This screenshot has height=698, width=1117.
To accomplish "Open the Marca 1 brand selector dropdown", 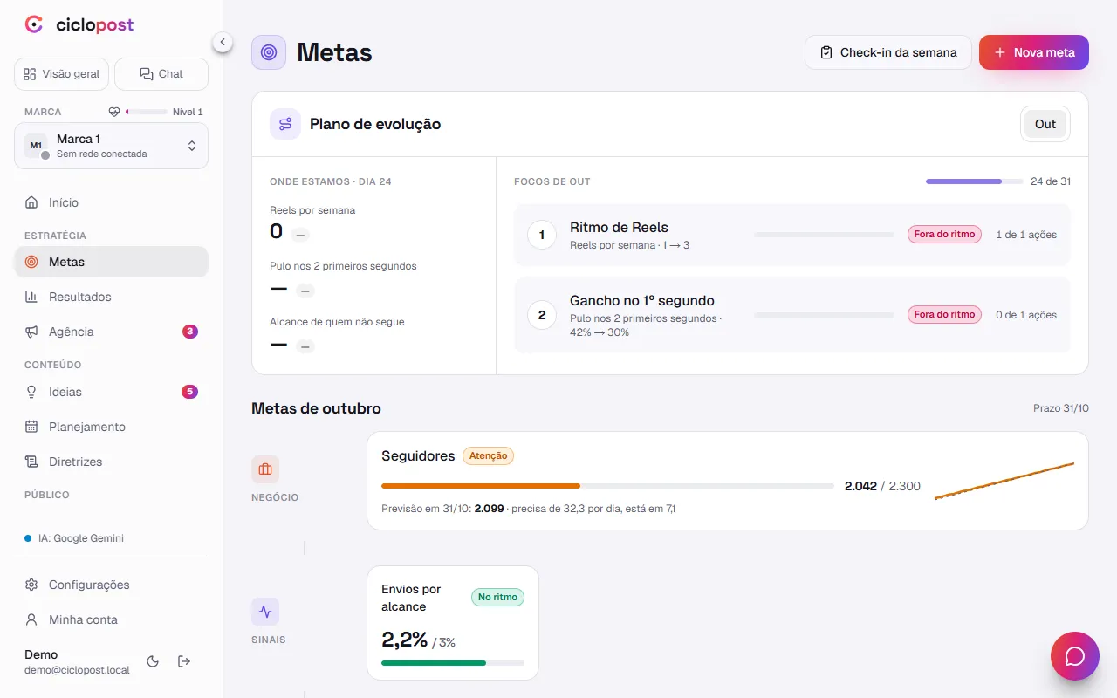I will click(x=111, y=146).
